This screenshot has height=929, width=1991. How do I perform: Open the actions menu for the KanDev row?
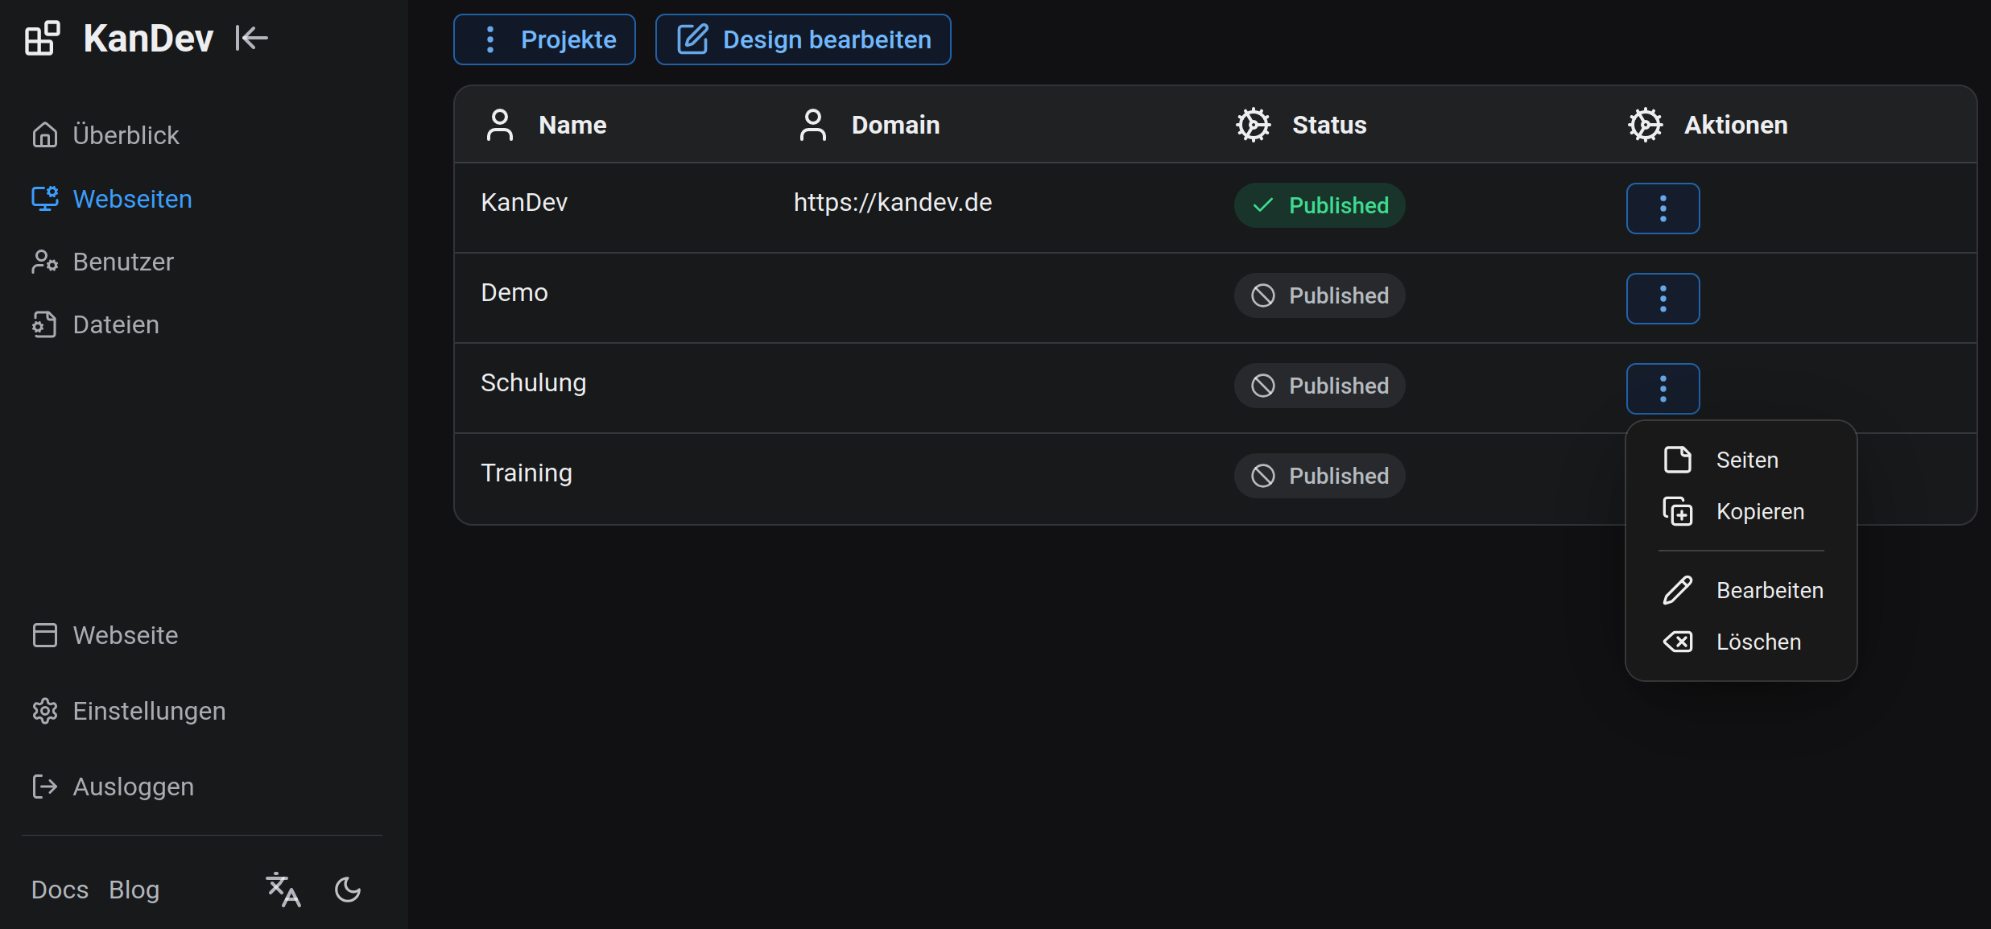click(1663, 209)
